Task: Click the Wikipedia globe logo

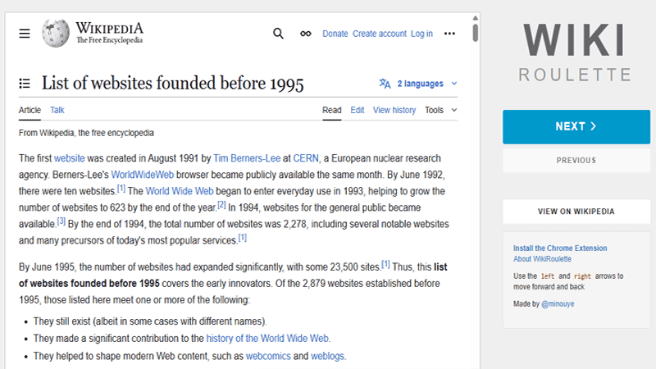Action: (x=56, y=33)
